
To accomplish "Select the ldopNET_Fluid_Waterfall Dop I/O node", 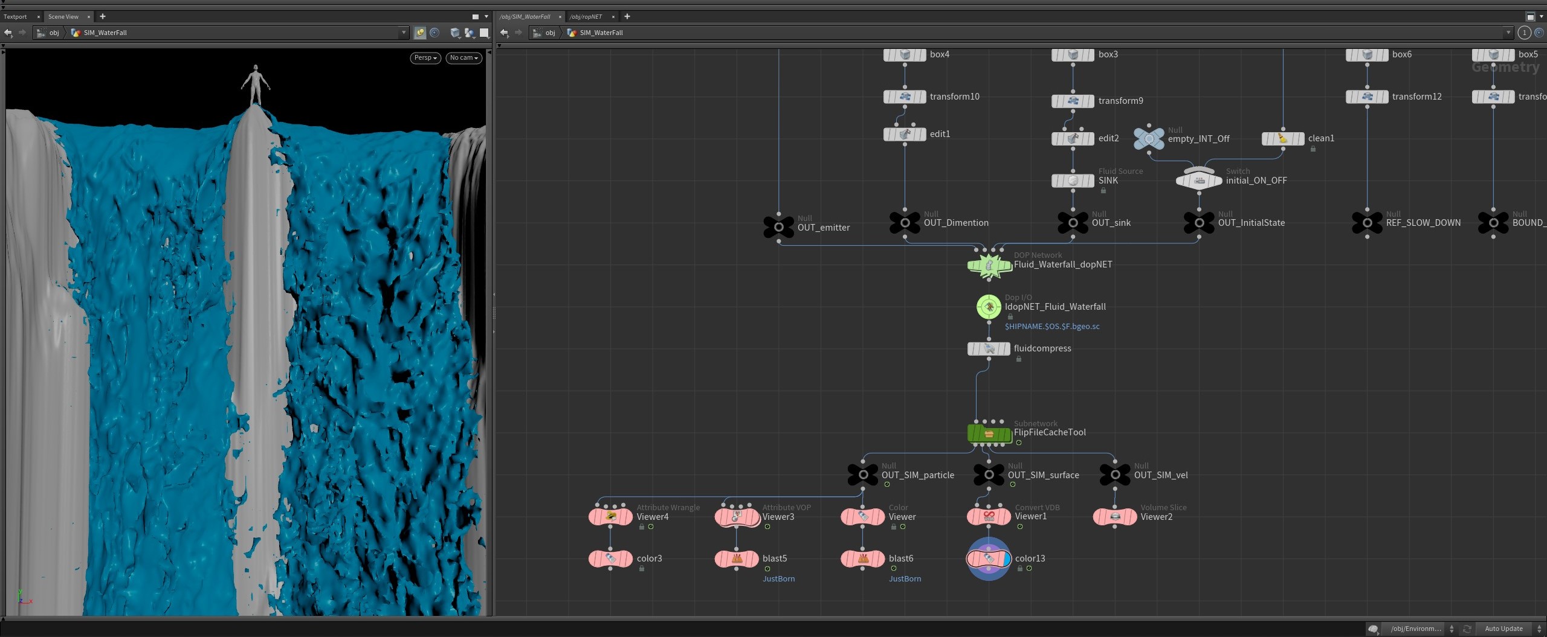I will tap(989, 307).
